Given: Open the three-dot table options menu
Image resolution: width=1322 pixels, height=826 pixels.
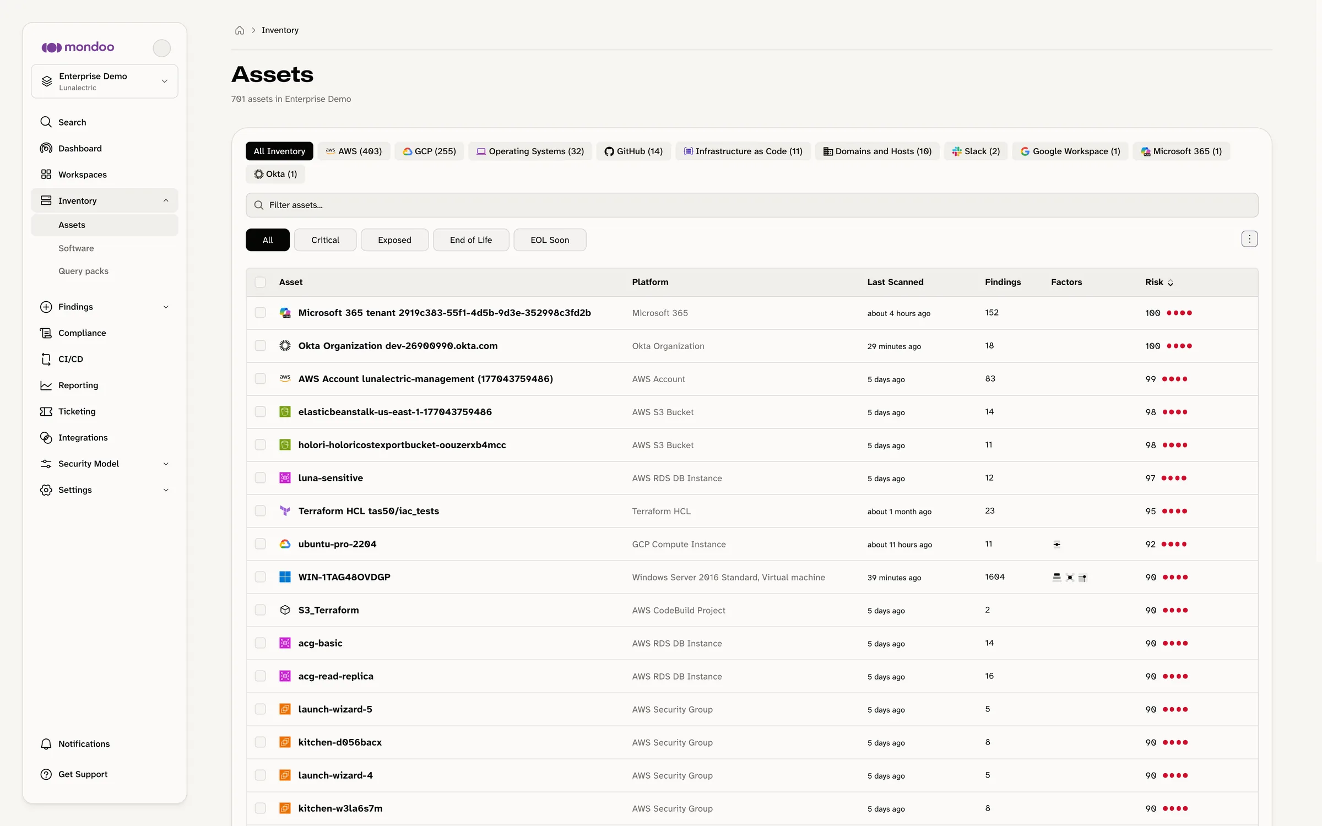Looking at the screenshot, I should point(1249,239).
